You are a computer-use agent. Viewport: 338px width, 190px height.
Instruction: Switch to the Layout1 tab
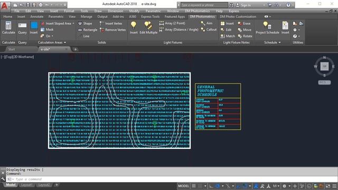(27, 185)
